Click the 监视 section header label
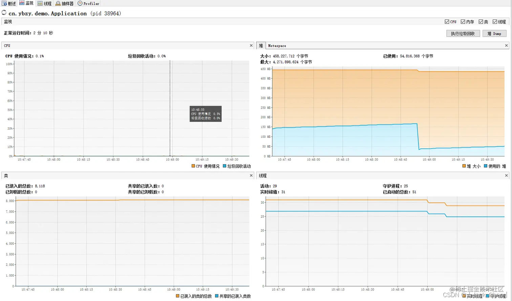 coord(8,22)
